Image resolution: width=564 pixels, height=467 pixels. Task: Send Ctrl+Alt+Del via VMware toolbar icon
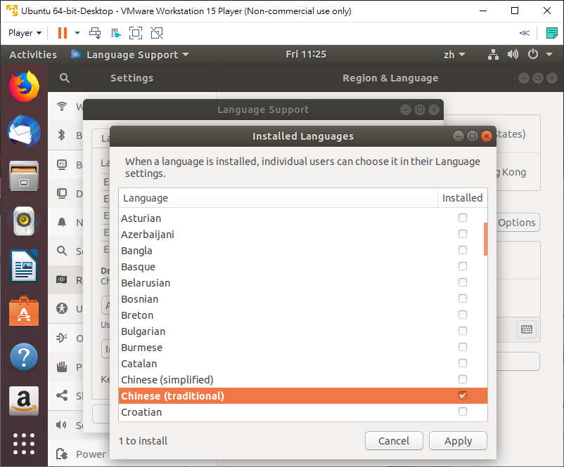(95, 33)
